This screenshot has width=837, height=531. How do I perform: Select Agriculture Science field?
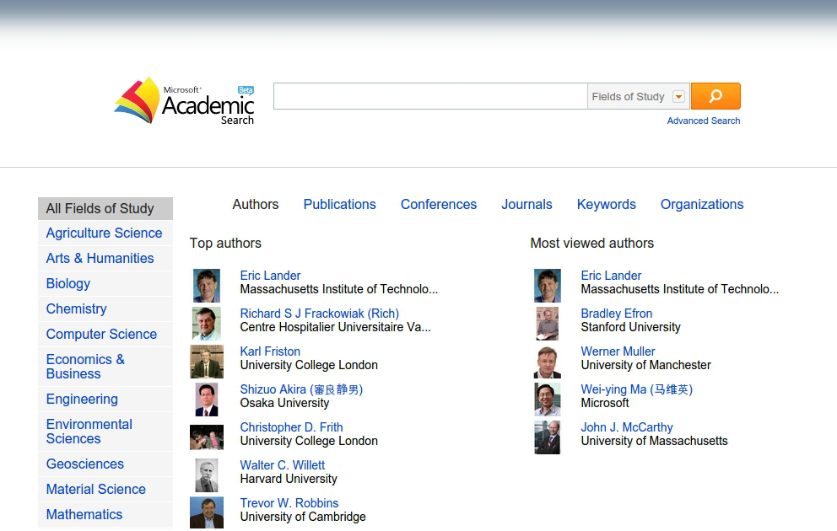pyautogui.click(x=105, y=233)
